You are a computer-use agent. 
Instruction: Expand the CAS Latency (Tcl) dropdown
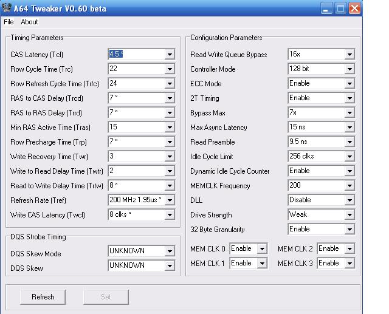170,54
